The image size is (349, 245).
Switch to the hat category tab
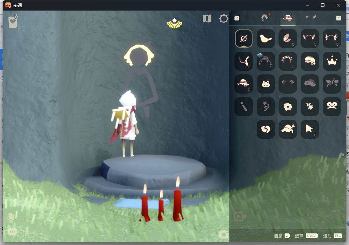point(288,18)
